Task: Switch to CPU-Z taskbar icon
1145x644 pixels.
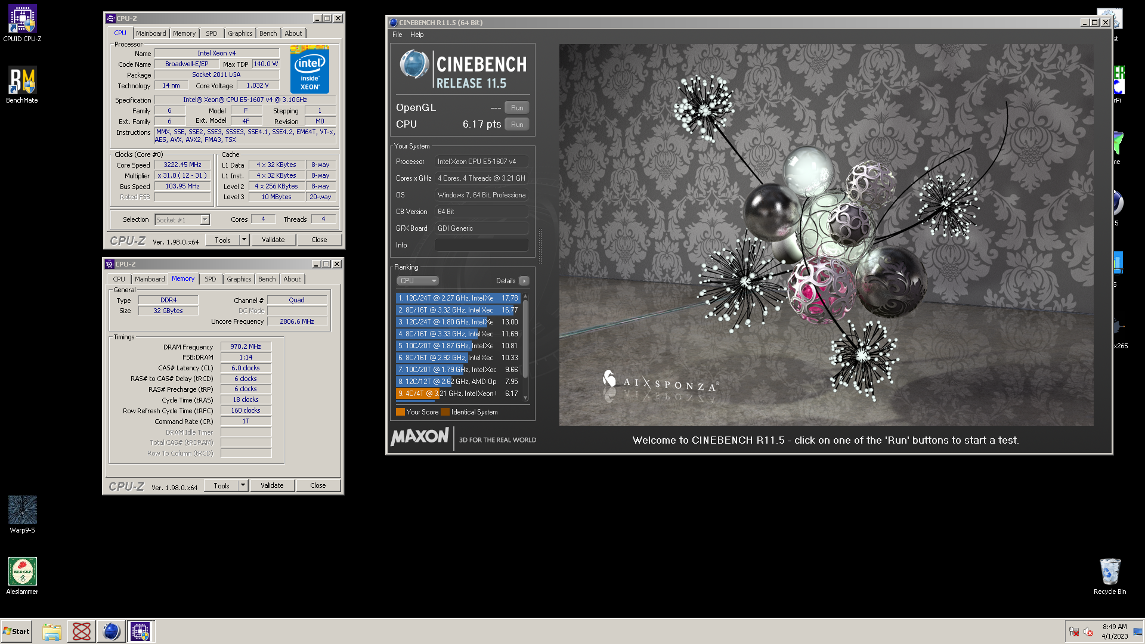Action: (x=140, y=631)
